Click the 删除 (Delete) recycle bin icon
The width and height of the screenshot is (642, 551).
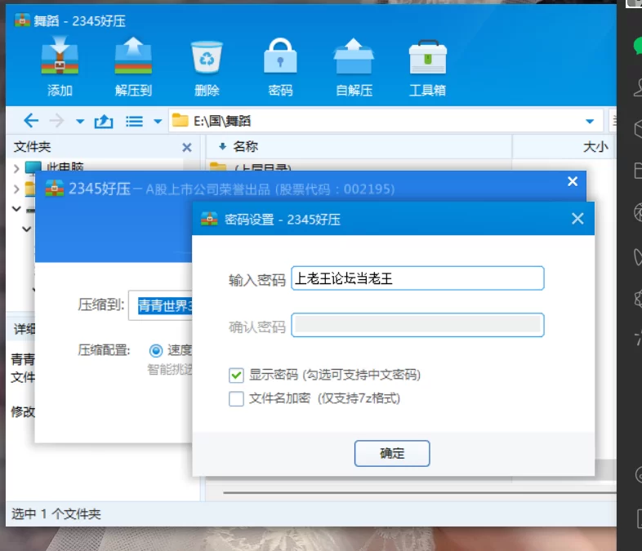[207, 66]
